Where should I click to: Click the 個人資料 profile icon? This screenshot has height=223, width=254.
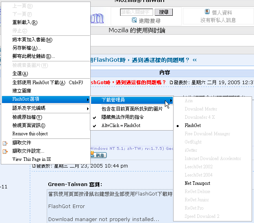click(207, 12)
